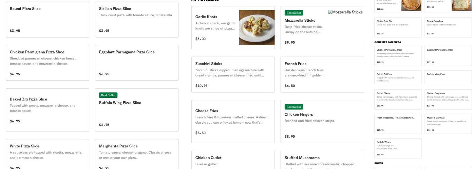Click the Mussels Marinara item
Image resolution: width=475 pixels, height=169 pixels.
pyautogui.click(x=448, y=124)
